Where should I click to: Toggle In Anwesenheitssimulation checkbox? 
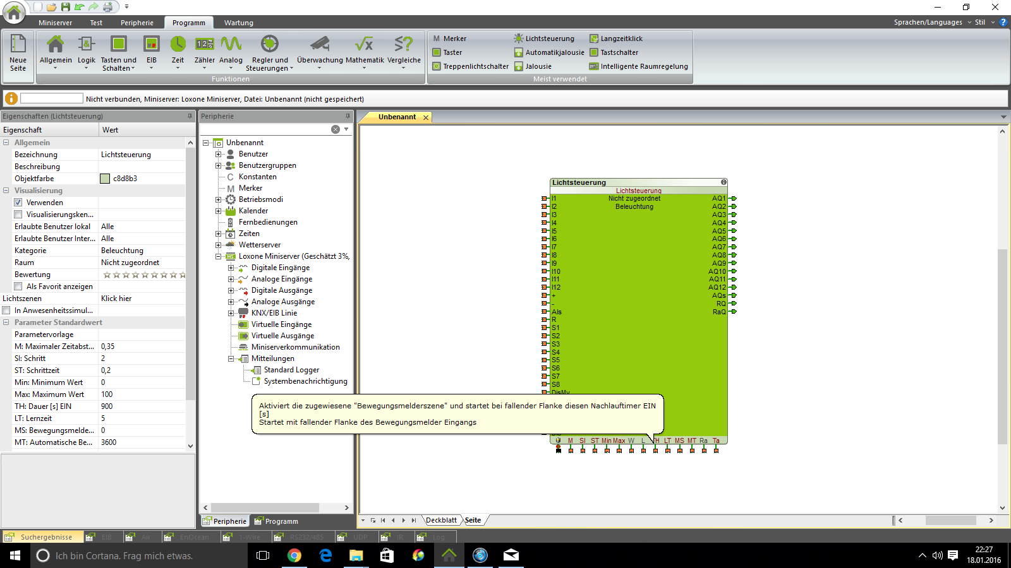point(6,311)
